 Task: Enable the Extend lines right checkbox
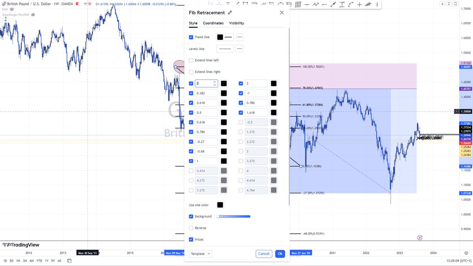[x=191, y=72]
